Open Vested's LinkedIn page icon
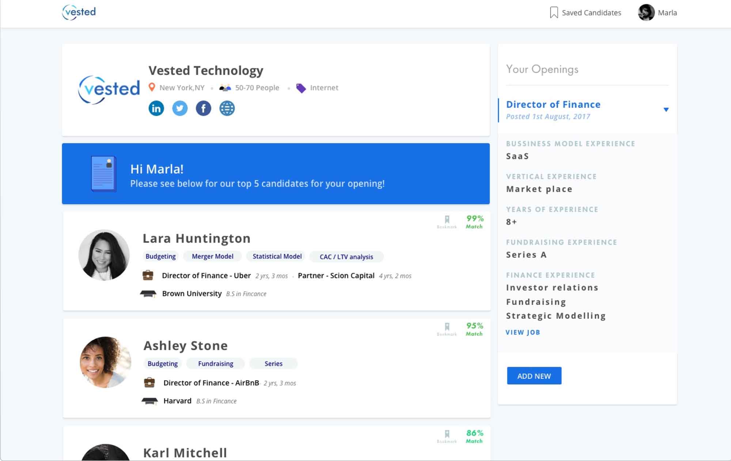The height and width of the screenshot is (461, 731). click(x=156, y=108)
